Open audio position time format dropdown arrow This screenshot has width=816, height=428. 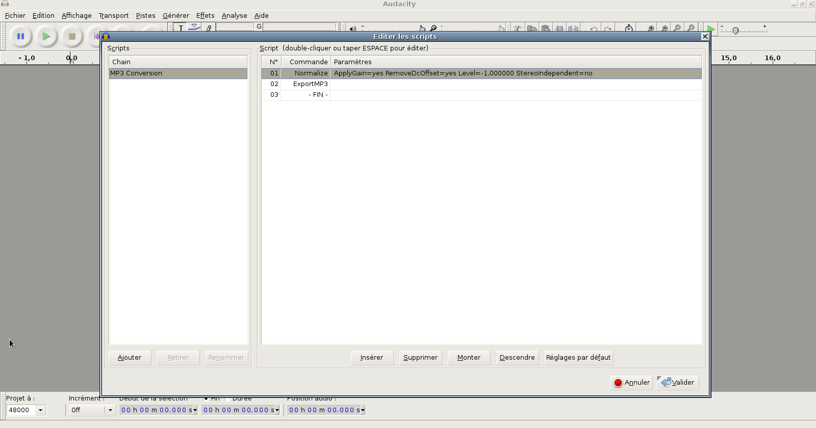(363, 410)
